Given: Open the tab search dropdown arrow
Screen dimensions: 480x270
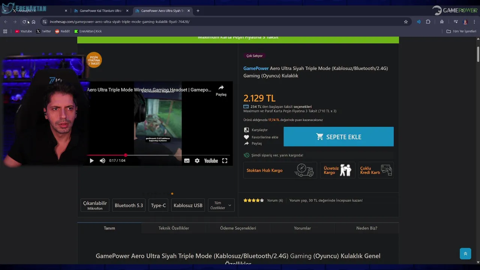Looking at the screenshot, I should coord(4,11).
